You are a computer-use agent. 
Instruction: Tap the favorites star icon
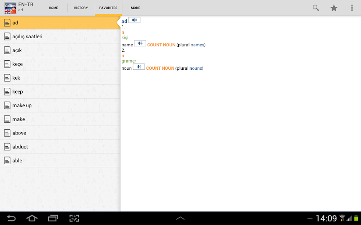[334, 8]
